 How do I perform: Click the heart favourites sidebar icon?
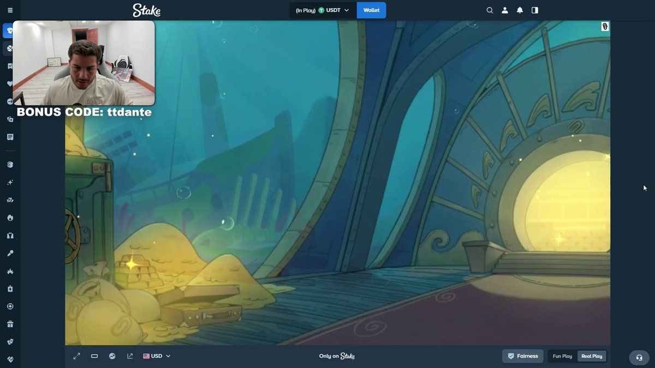(x=10, y=83)
